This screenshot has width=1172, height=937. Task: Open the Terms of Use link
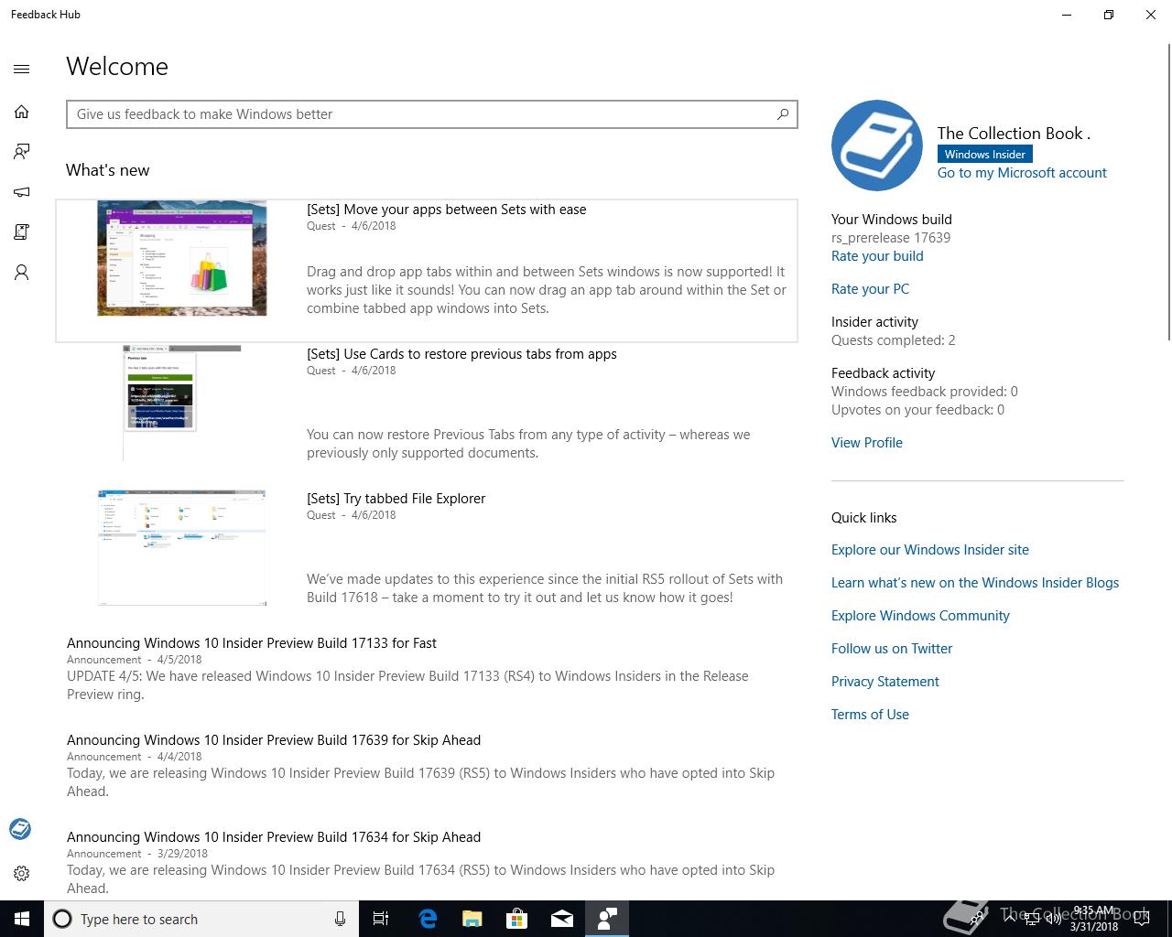pos(870,715)
